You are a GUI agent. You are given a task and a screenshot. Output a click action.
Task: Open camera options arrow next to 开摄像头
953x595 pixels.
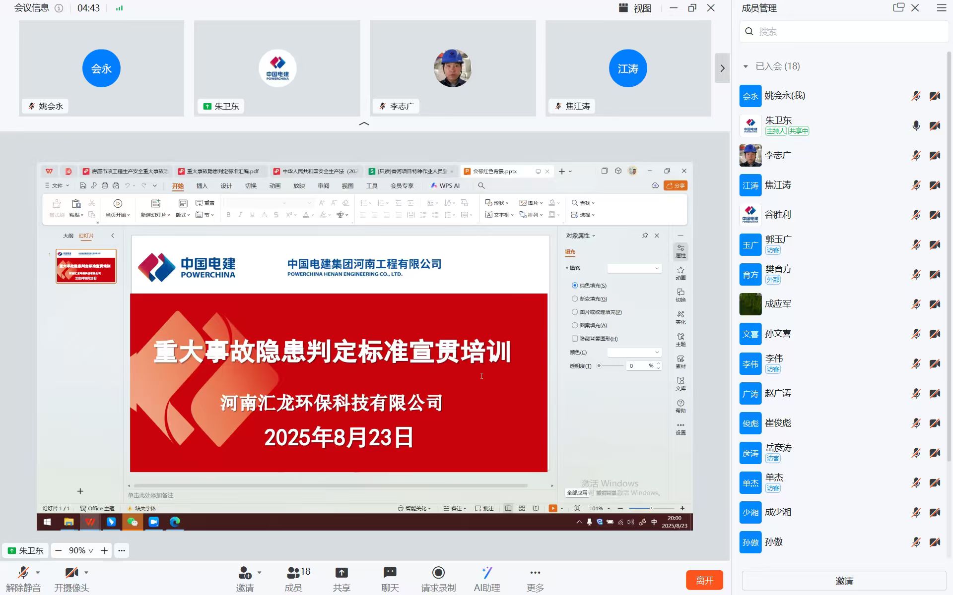86,573
